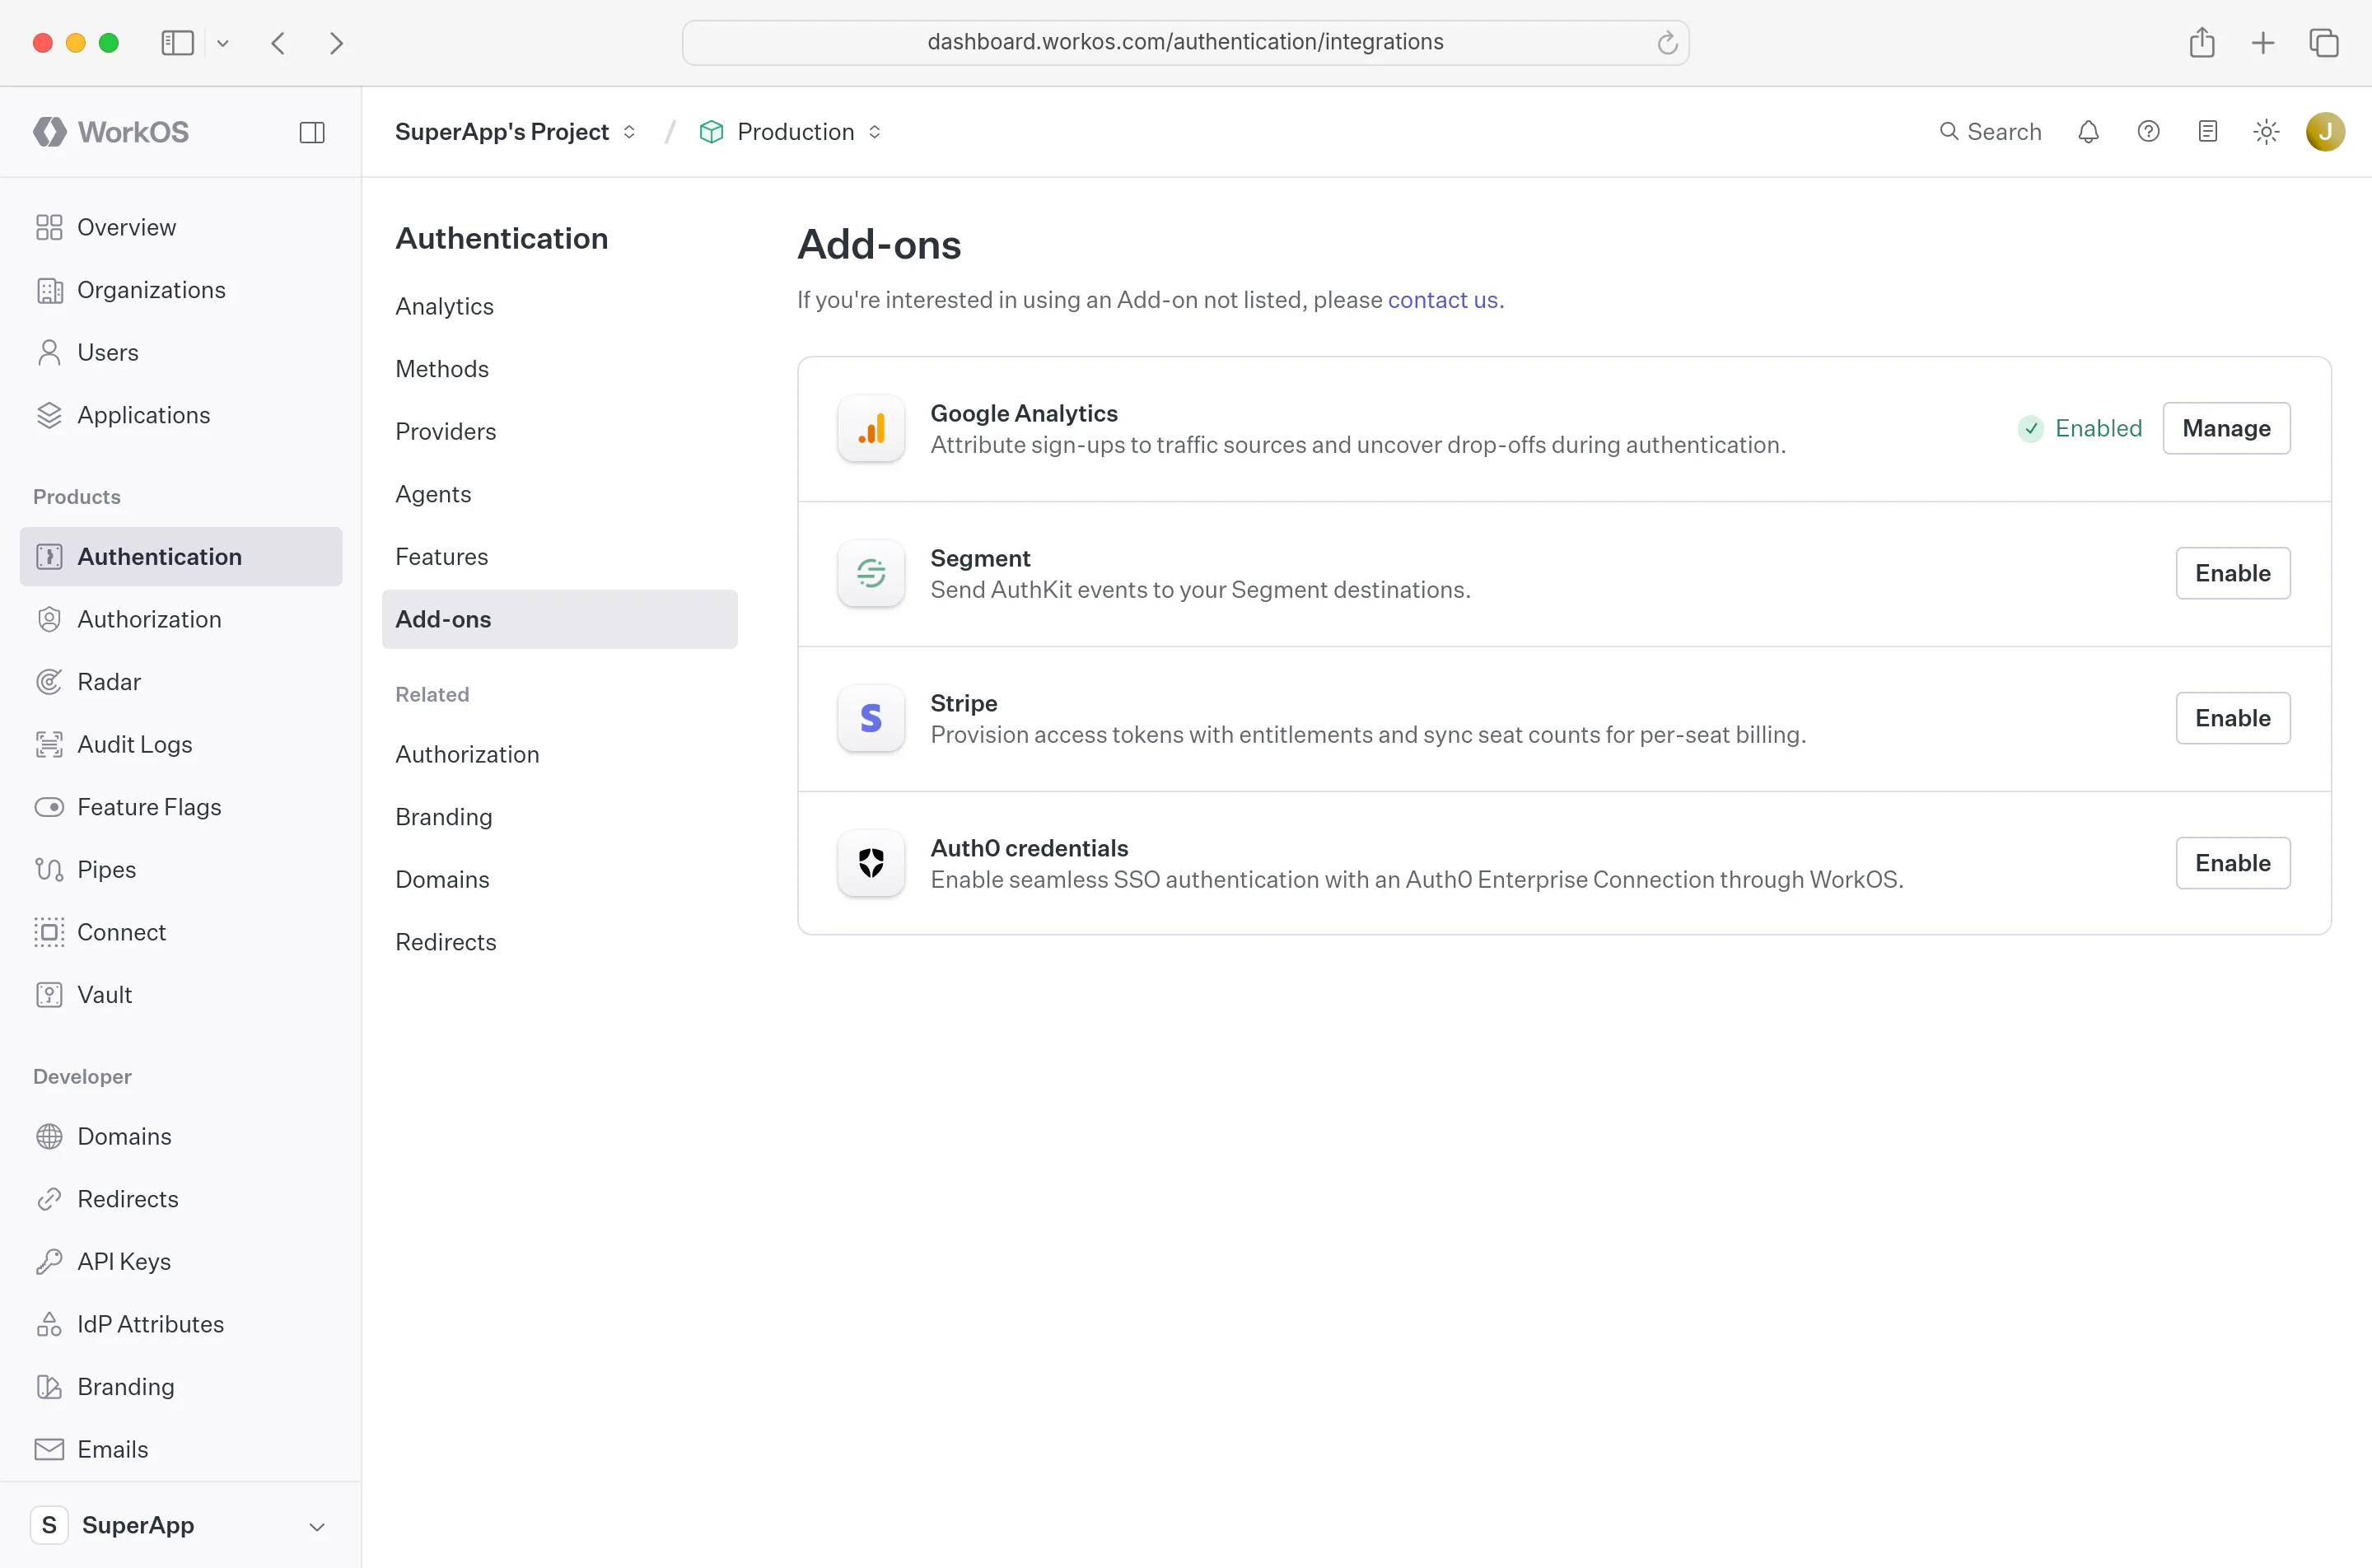Image resolution: width=2372 pixels, height=1568 pixels.
Task: Expand the SuperApp workspace switcher
Action: click(x=180, y=1525)
